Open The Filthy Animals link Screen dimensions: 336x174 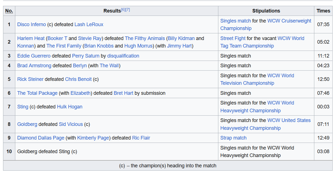pyautogui.click(x=145, y=38)
